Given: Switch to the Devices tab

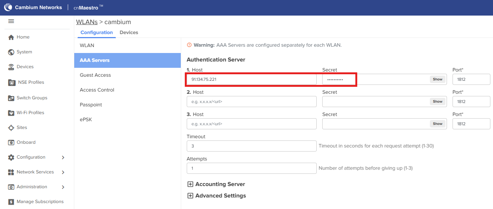Looking at the screenshot, I should [129, 33].
